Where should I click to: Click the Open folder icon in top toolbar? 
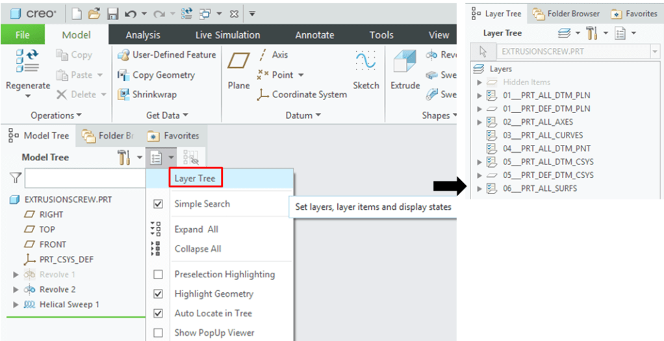click(95, 14)
